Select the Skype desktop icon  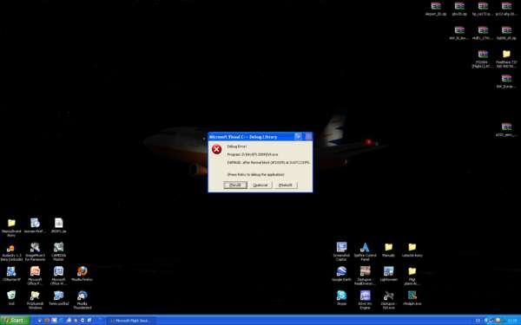[x=341, y=298]
